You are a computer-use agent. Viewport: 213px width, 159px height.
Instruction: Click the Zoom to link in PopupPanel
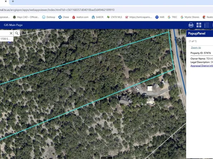(196, 47)
